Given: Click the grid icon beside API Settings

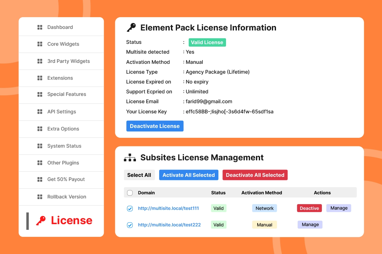Looking at the screenshot, I should (x=40, y=112).
